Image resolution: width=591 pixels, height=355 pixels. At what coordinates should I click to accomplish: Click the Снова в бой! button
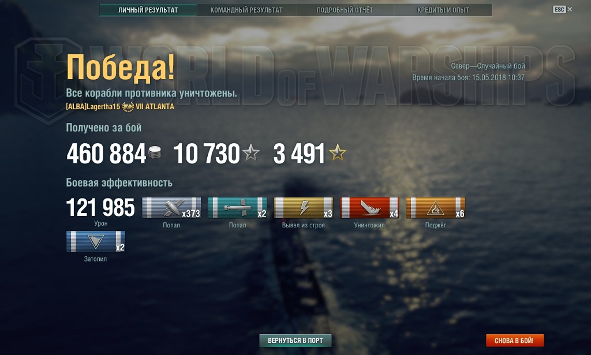tap(514, 341)
